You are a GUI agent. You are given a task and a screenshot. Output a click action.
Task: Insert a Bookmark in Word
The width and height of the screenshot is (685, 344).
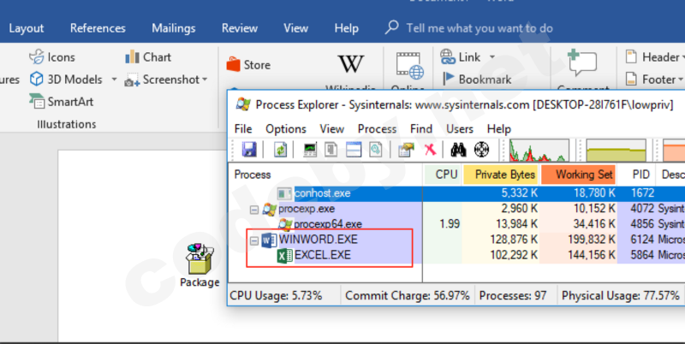tap(477, 80)
